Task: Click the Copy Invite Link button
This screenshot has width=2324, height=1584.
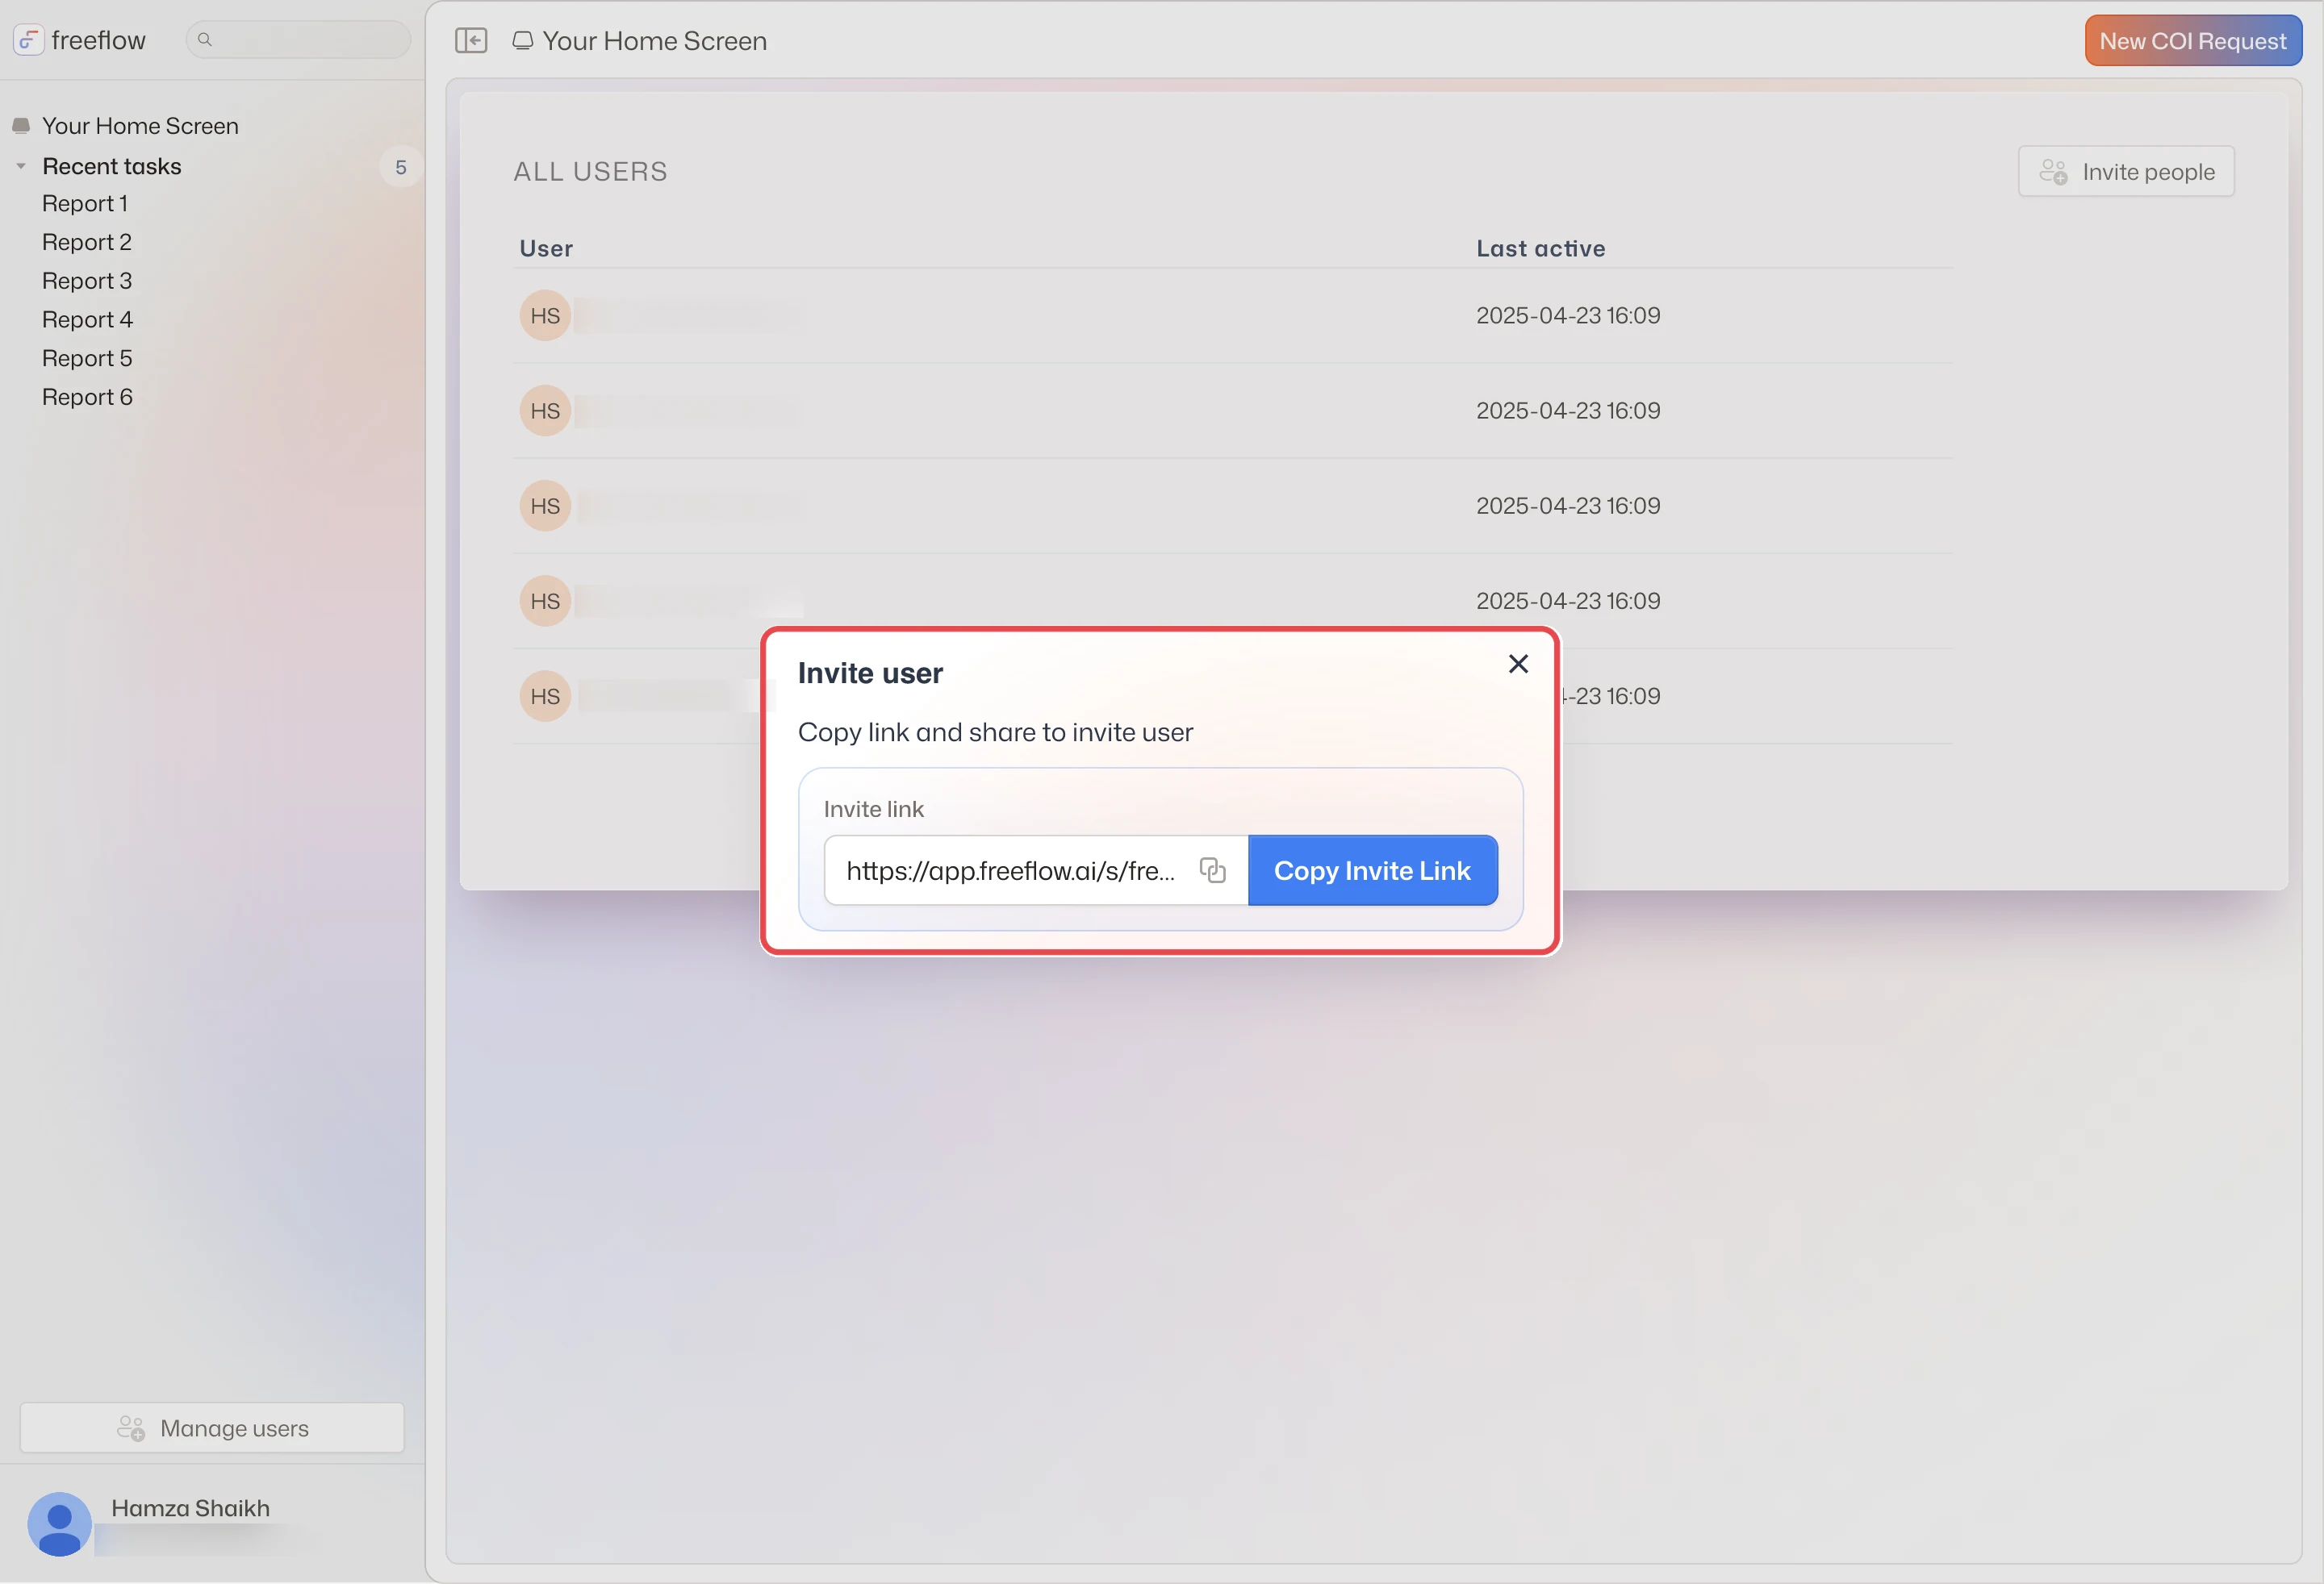Action: tap(1372, 870)
